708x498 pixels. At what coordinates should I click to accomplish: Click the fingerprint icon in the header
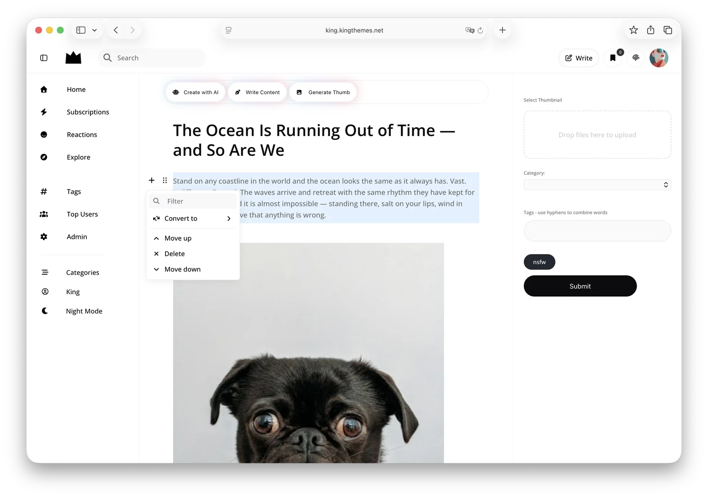[636, 58]
